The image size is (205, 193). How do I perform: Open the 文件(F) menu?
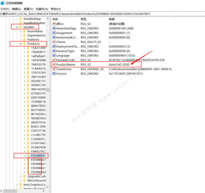point(5,9)
